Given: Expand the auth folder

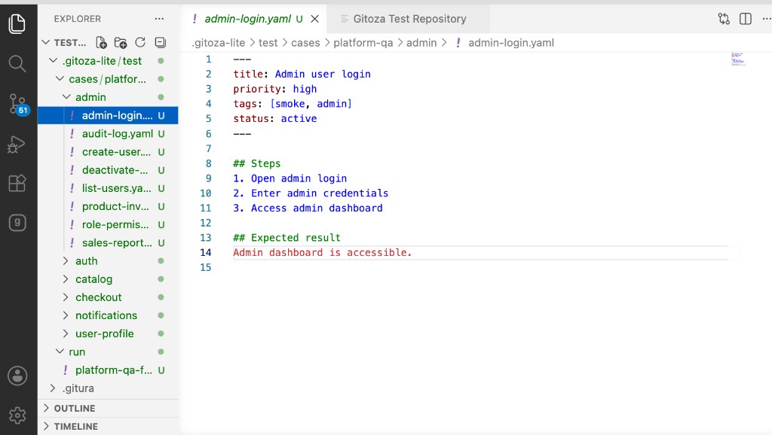Looking at the screenshot, I should tap(66, 261).
